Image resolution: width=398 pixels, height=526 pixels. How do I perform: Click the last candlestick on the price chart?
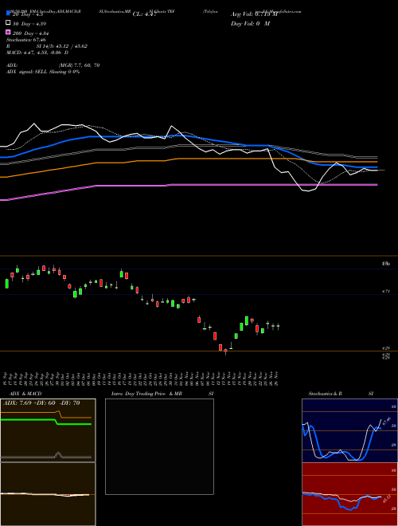[278, 326]
